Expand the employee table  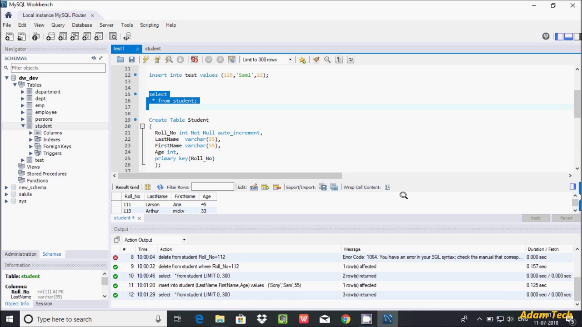[22, 112]
